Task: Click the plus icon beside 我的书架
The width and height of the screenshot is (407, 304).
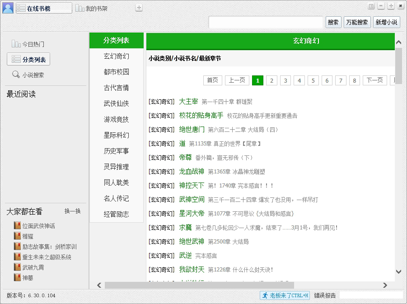Action: pyautogui.click(x=139, y=8)
